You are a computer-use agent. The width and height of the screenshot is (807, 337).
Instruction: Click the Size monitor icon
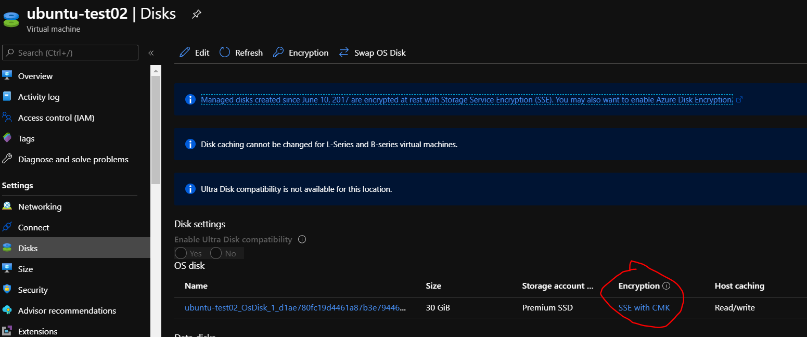(7, 268)
